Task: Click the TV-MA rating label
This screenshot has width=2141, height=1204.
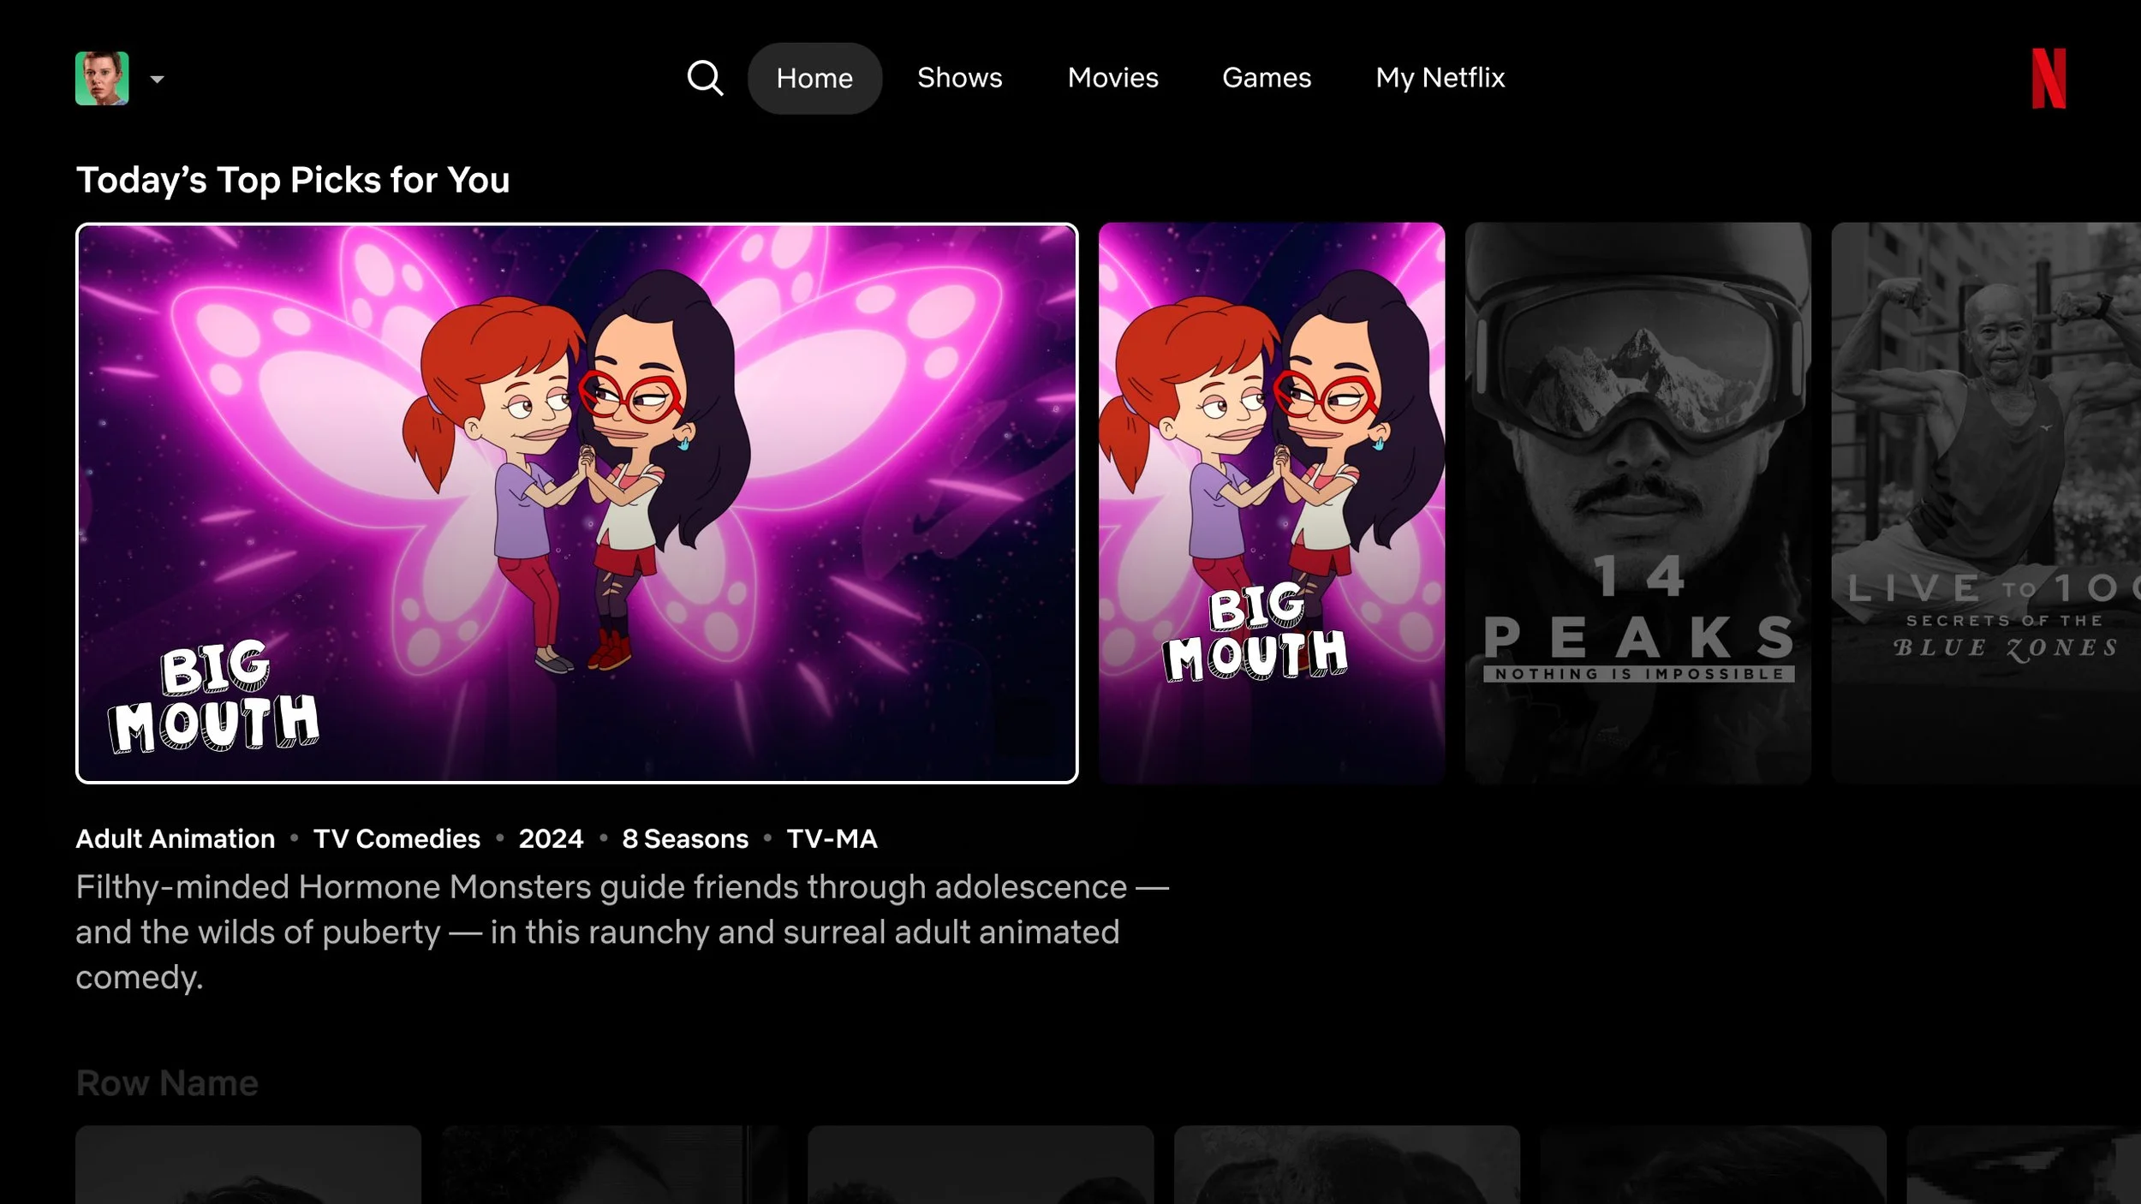Action: point(832,838)
